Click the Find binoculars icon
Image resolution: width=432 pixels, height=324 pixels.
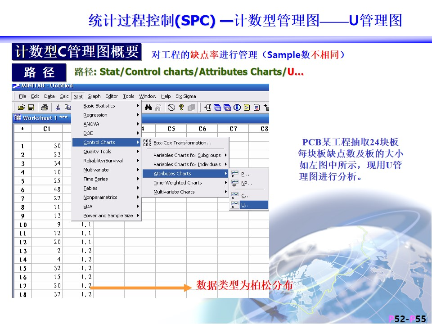(x=148, y=108)
